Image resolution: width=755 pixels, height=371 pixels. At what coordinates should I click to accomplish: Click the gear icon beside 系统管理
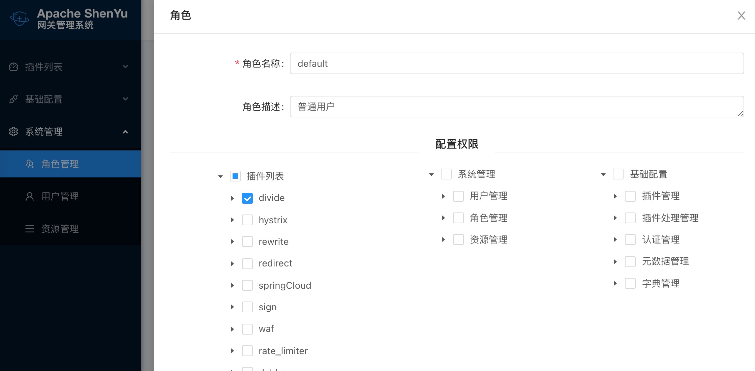point(13,132)
